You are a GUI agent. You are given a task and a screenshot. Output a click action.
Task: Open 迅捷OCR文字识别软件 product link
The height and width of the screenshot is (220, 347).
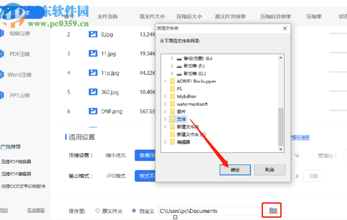click(23, 186)
